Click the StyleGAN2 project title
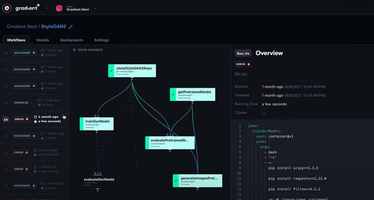This screenshot has height=200, width=374. coord(53,26)
